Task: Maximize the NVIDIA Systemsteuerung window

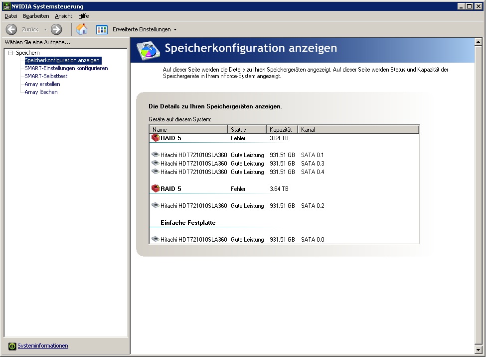Action: pyautogui.click(x=470, y=6)
